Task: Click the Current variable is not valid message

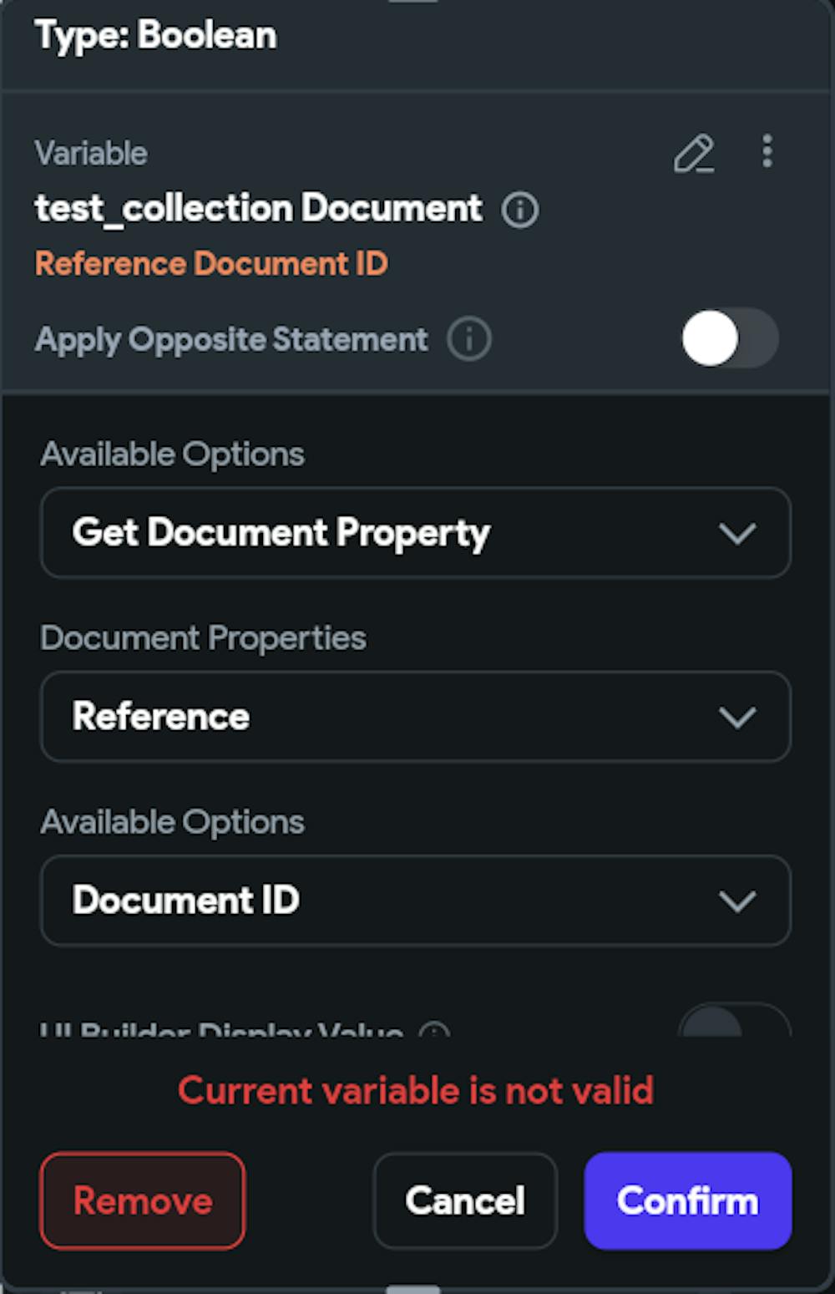Action: (x=416, y=1091)
